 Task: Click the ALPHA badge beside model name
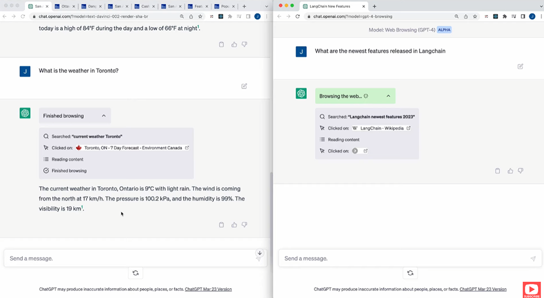pyautogui.click(x=444, y=30)
